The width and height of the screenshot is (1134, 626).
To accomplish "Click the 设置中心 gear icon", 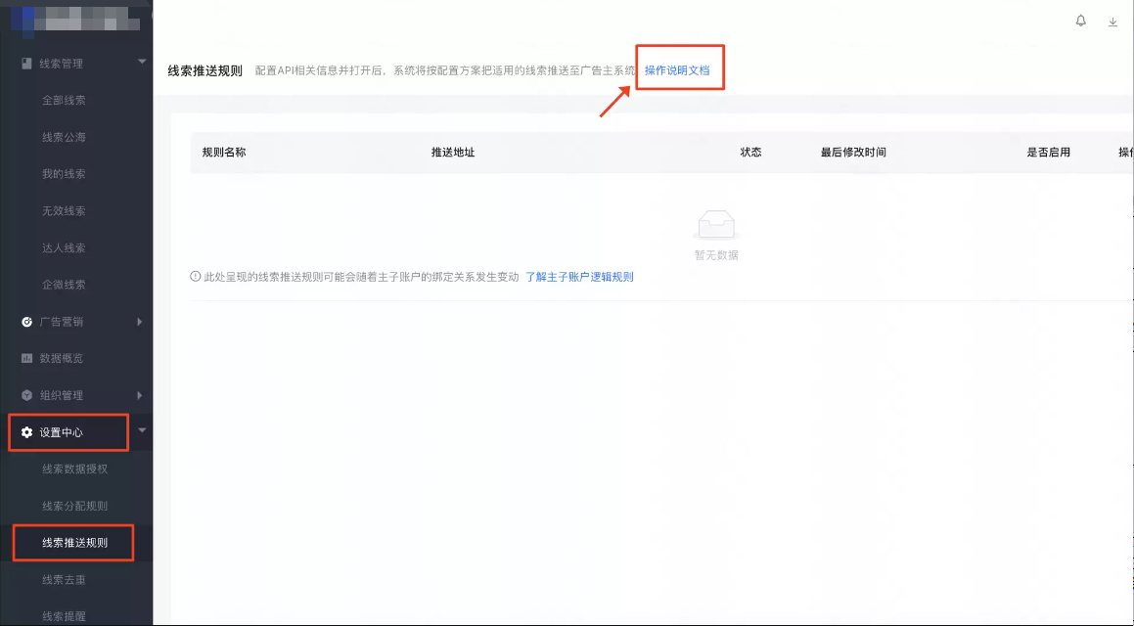I will 26,432.
